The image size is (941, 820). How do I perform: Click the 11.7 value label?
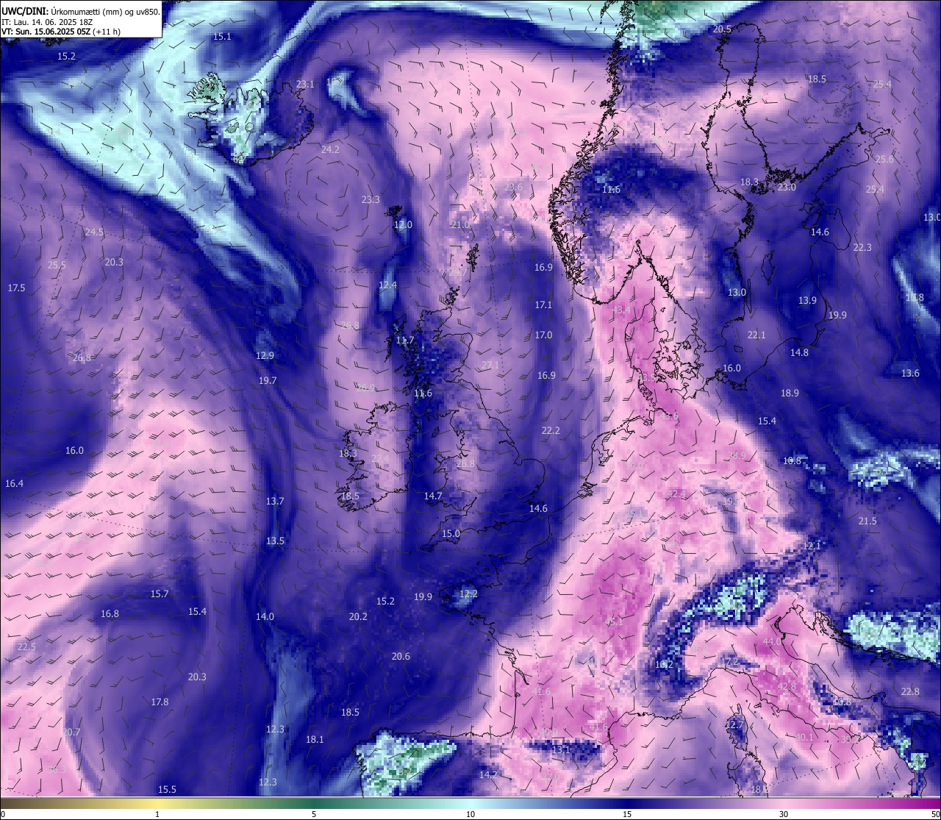pos(405,341)
